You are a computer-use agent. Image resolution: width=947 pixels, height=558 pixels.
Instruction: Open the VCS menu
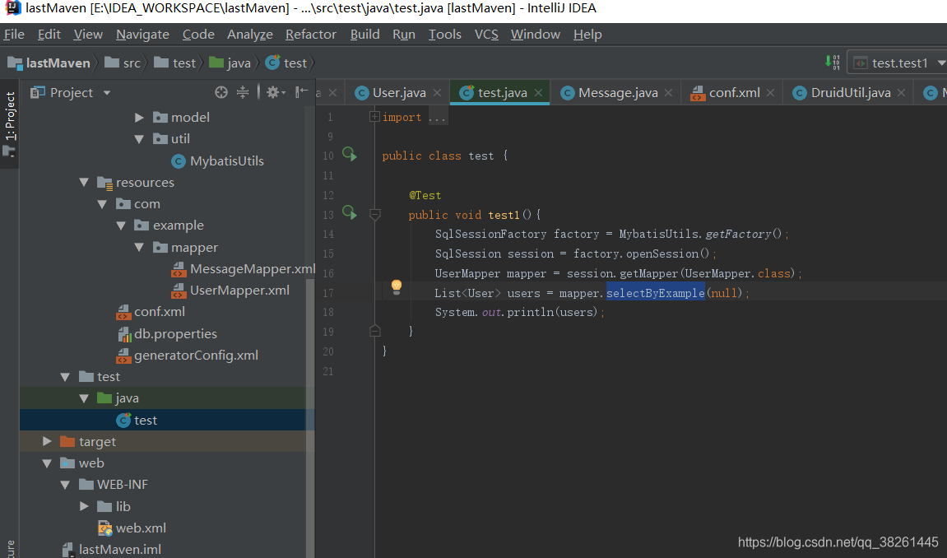(486, 35)
